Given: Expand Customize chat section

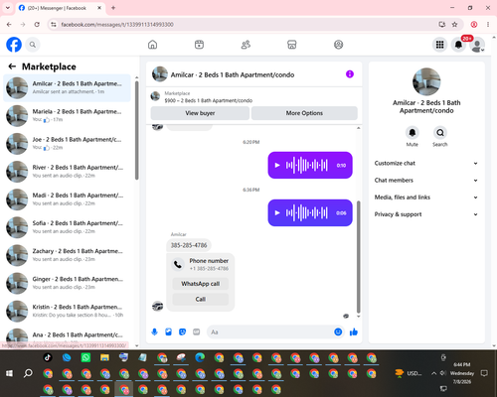Looking at the screenshot, I should [x=426, y=163].
